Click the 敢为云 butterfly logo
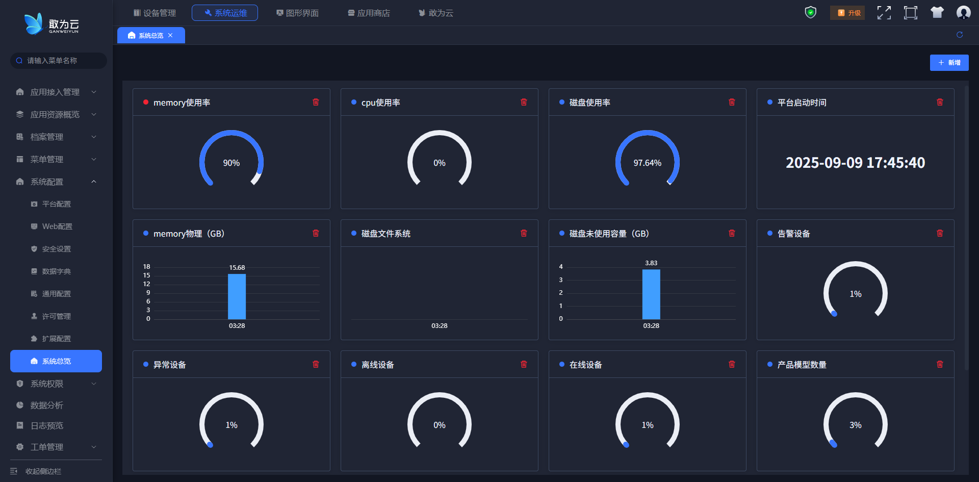Image resolution: width=979 pixels, height=482 pixels. (51, 24)
